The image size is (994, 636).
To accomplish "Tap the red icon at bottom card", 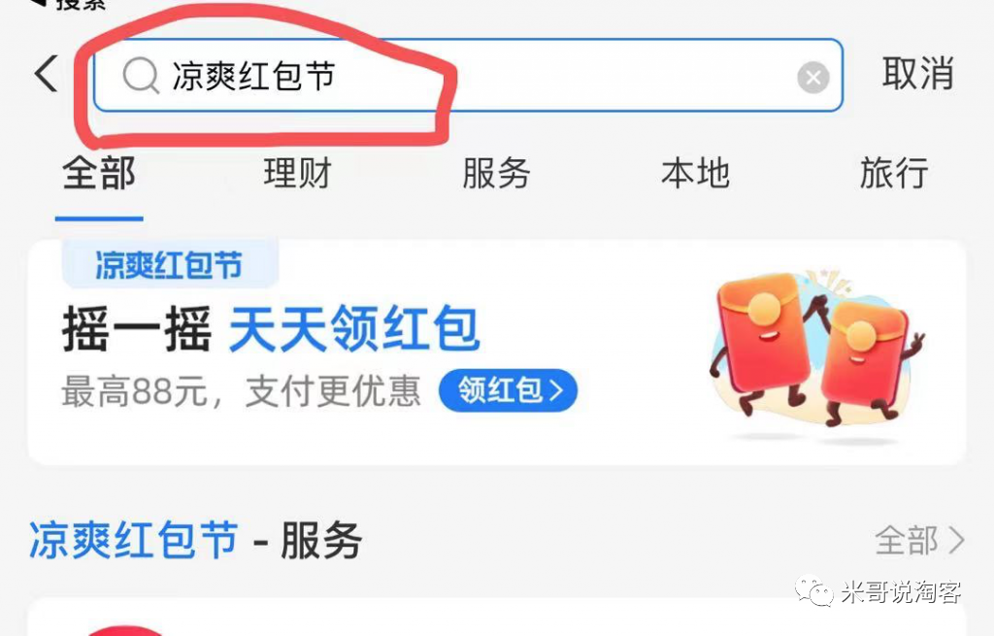I will [123, 631].
